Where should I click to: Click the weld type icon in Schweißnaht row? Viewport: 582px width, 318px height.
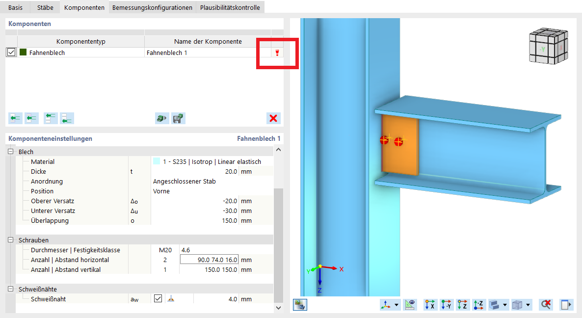[171, 298]
